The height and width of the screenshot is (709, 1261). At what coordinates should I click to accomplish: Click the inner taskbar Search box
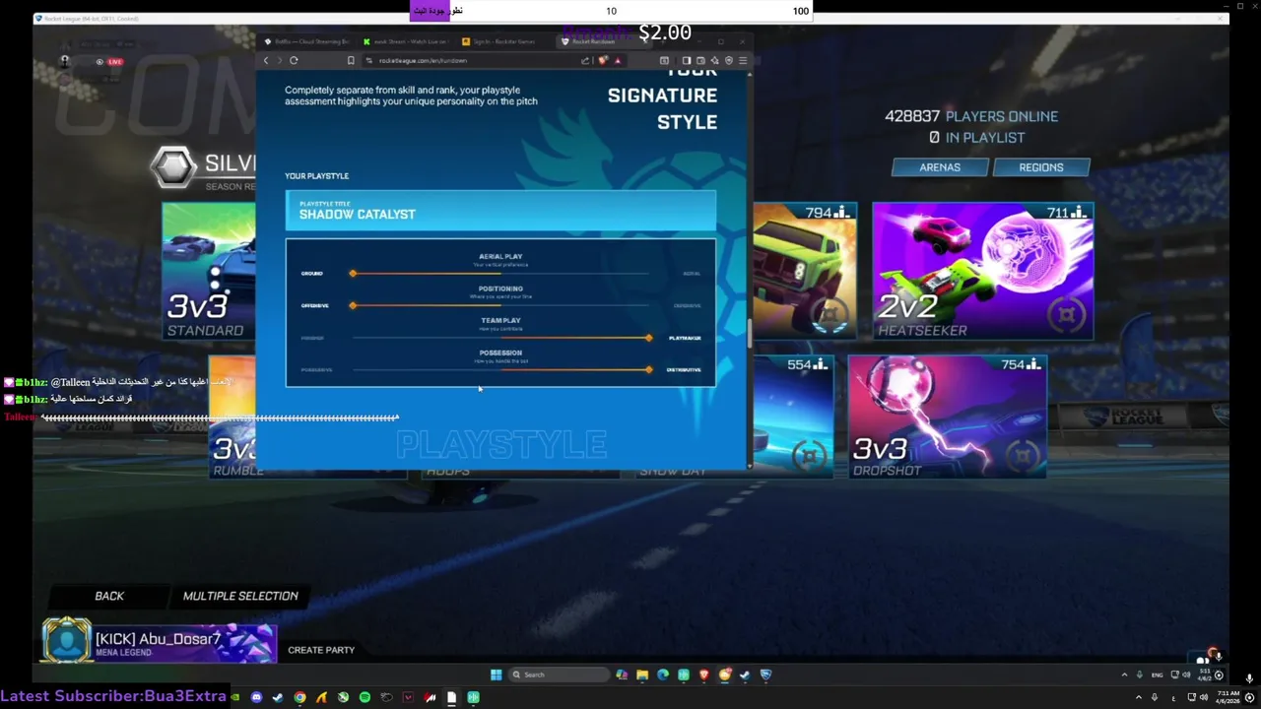coord(559,675)
